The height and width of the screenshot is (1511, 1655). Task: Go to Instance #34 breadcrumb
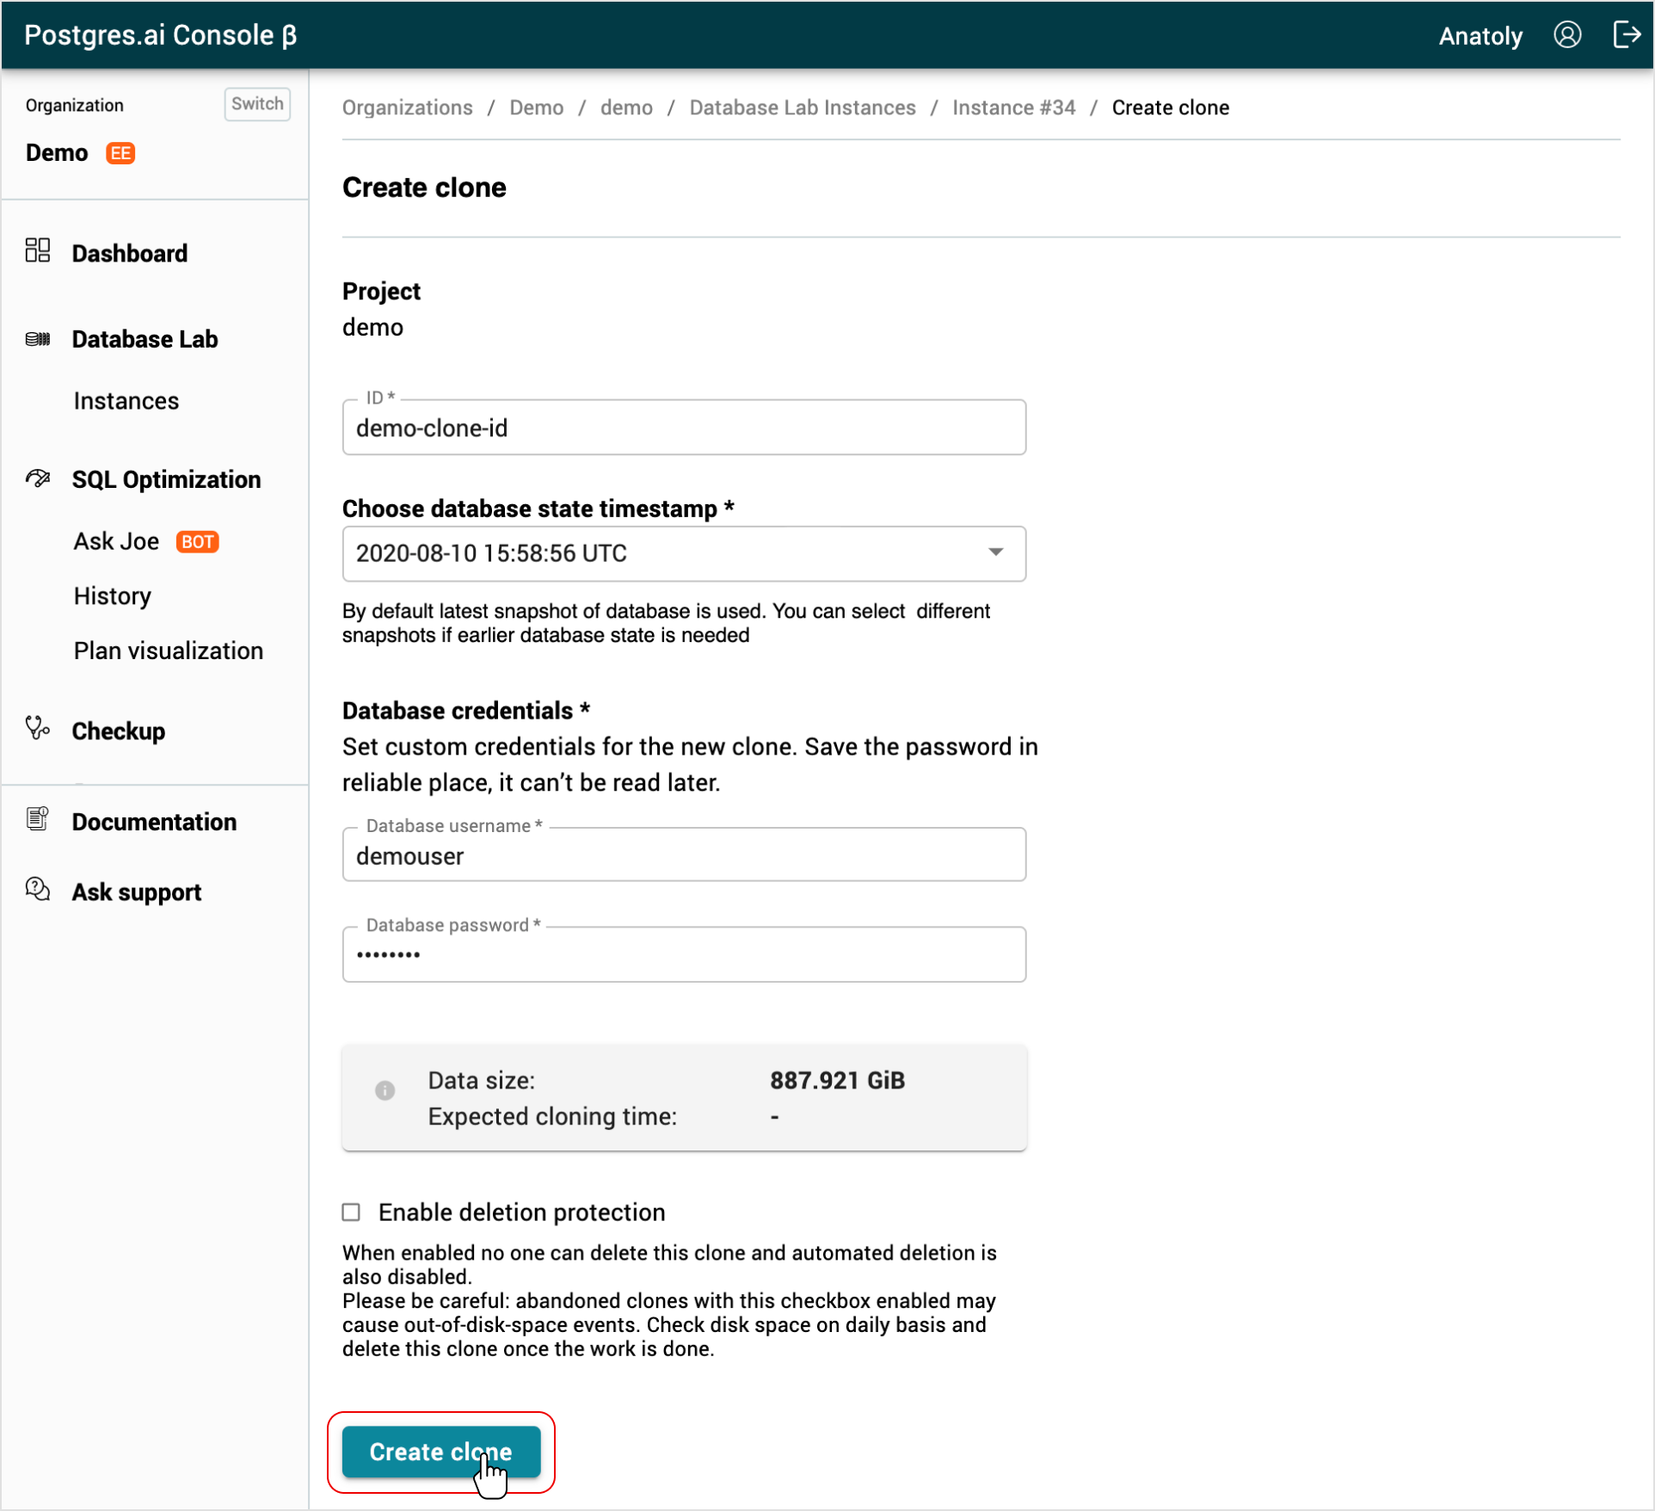pos(1013,108)
